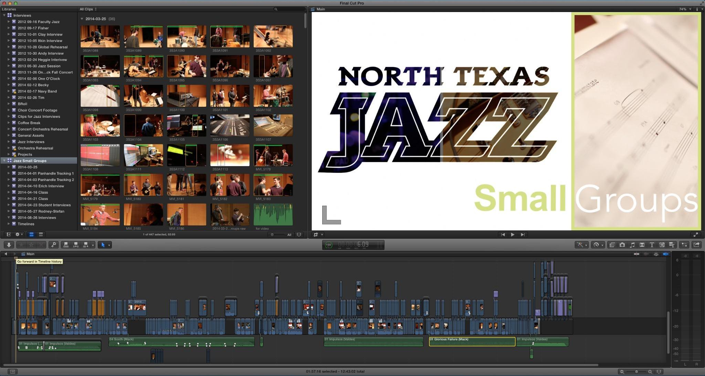Show the Photos Browser camera icon
Image resolution: width=705 pixels, height=376 pixels.
[622, 245]
